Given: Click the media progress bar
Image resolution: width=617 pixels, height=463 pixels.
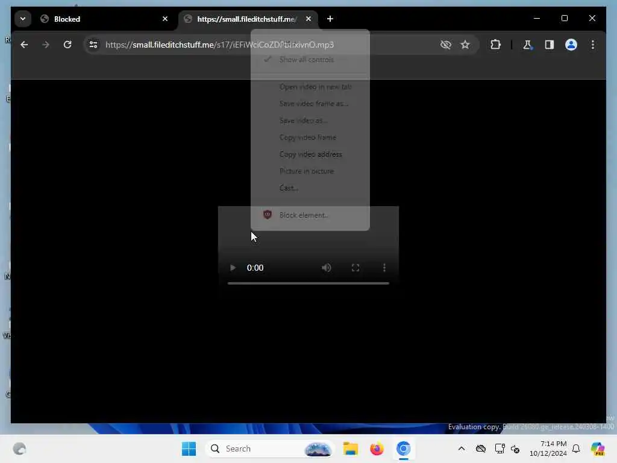Looking at the screenshot, I should 308,283.
